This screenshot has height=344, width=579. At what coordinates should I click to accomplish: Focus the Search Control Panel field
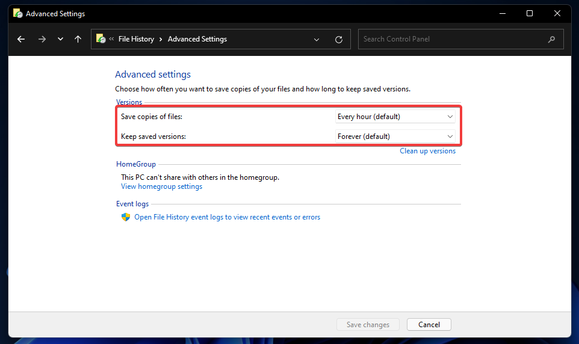click(451, 39)
